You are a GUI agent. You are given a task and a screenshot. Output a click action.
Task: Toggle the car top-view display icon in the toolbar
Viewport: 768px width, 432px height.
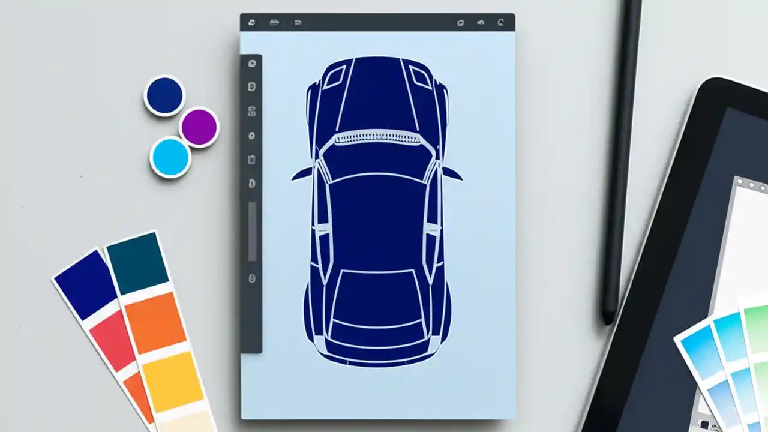[x=274, y=22]
